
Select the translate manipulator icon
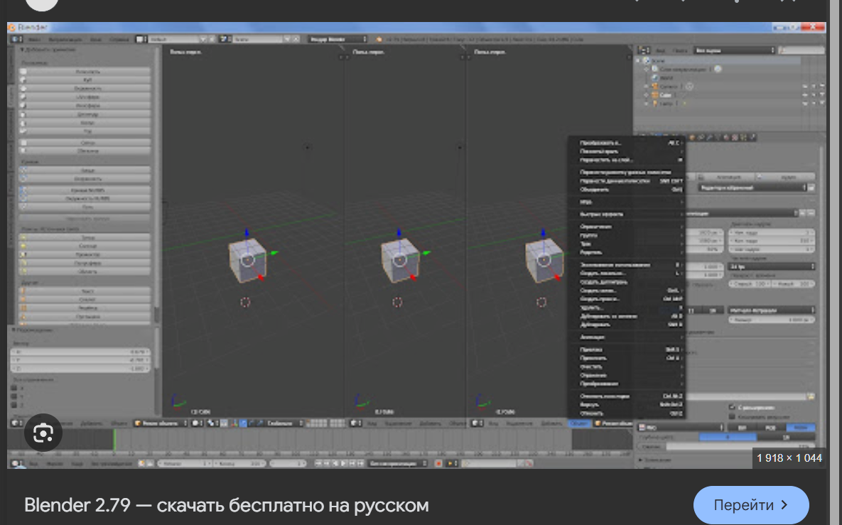243,423
